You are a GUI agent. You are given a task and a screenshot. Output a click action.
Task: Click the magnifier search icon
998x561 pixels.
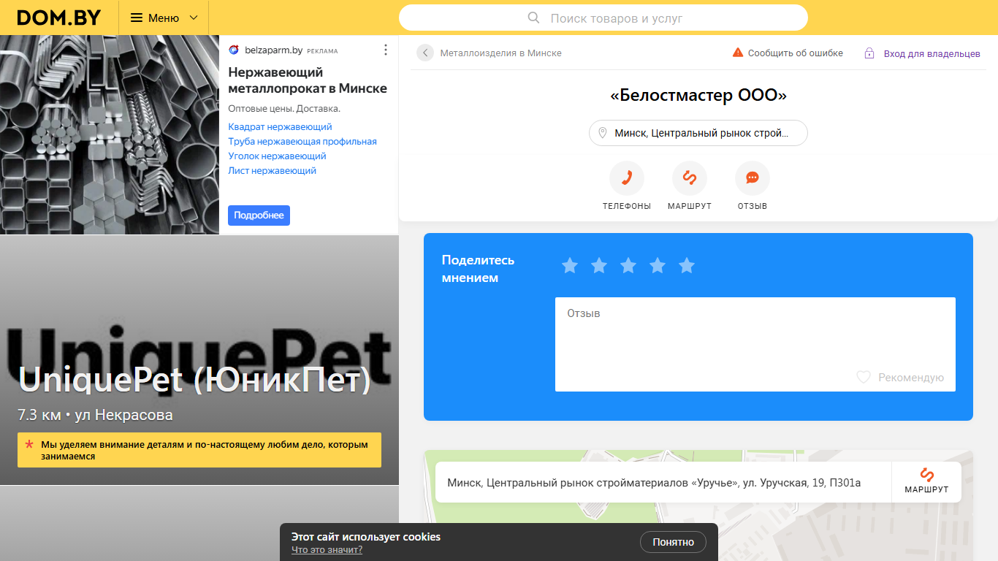(x=533, y=18)
